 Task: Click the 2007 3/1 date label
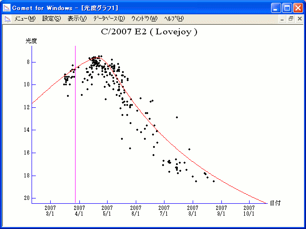50,211
